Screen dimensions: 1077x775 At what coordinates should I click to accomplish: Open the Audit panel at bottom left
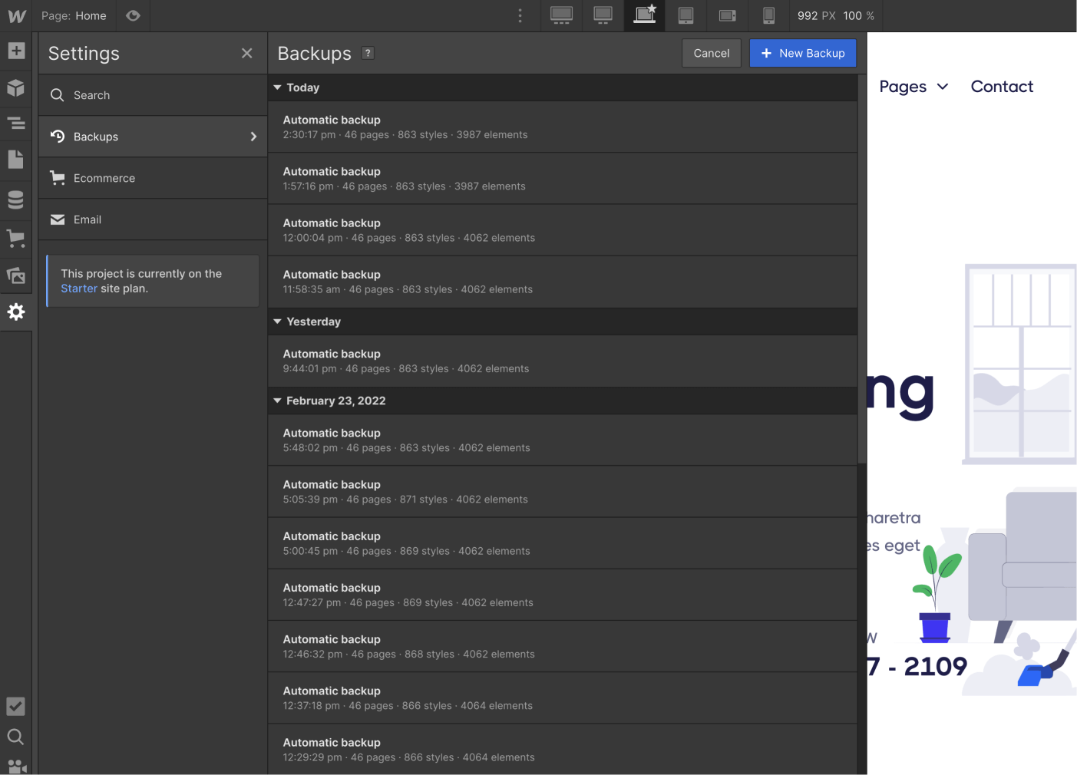(x=16, y=707)
